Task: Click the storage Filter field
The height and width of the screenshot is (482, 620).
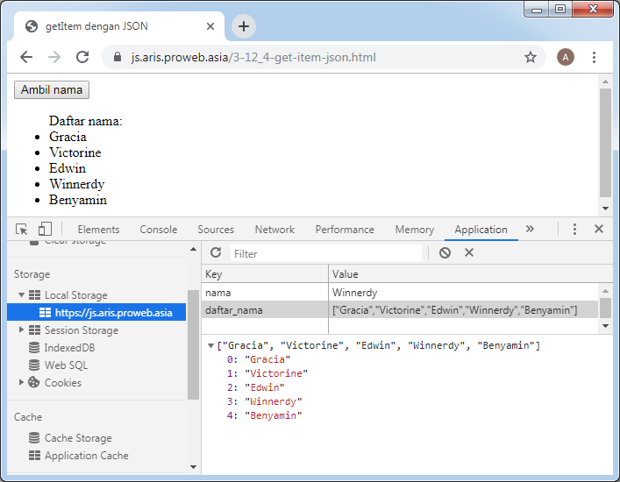Action: [326, 253]
